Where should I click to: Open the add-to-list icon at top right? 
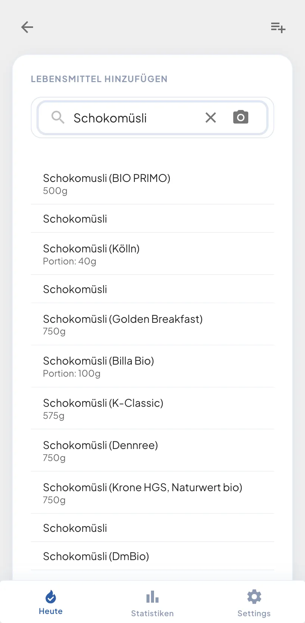point(278,27)
